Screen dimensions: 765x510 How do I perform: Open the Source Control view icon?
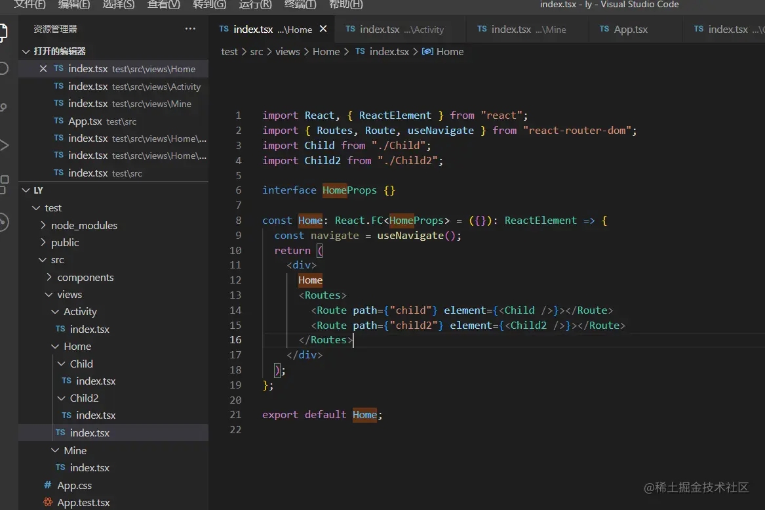[x=3, y=107]
